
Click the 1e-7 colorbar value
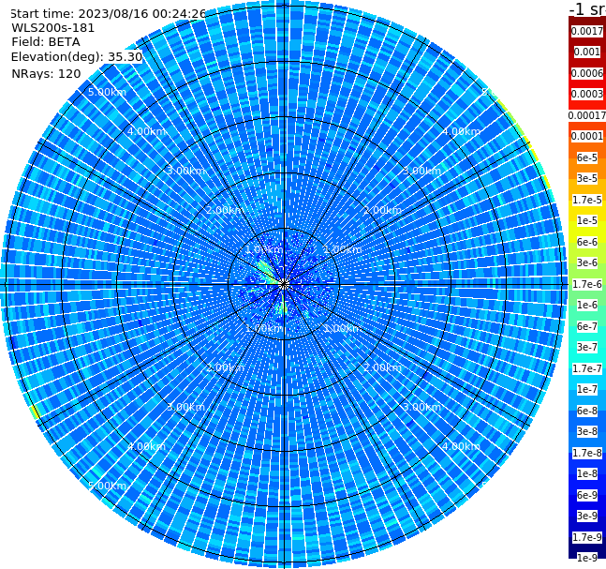587,390
